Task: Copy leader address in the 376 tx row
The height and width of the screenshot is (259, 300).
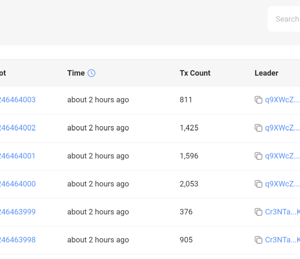Action: coord(258,212)
